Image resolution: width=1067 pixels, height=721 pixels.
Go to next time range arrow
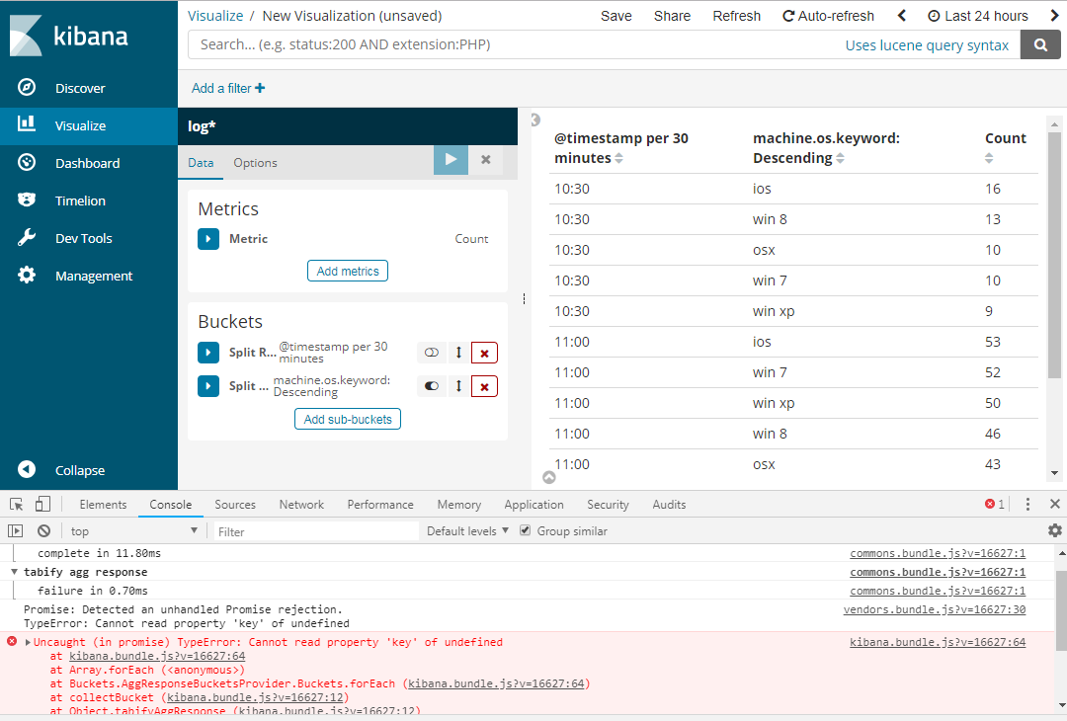tap(1055, 16)
